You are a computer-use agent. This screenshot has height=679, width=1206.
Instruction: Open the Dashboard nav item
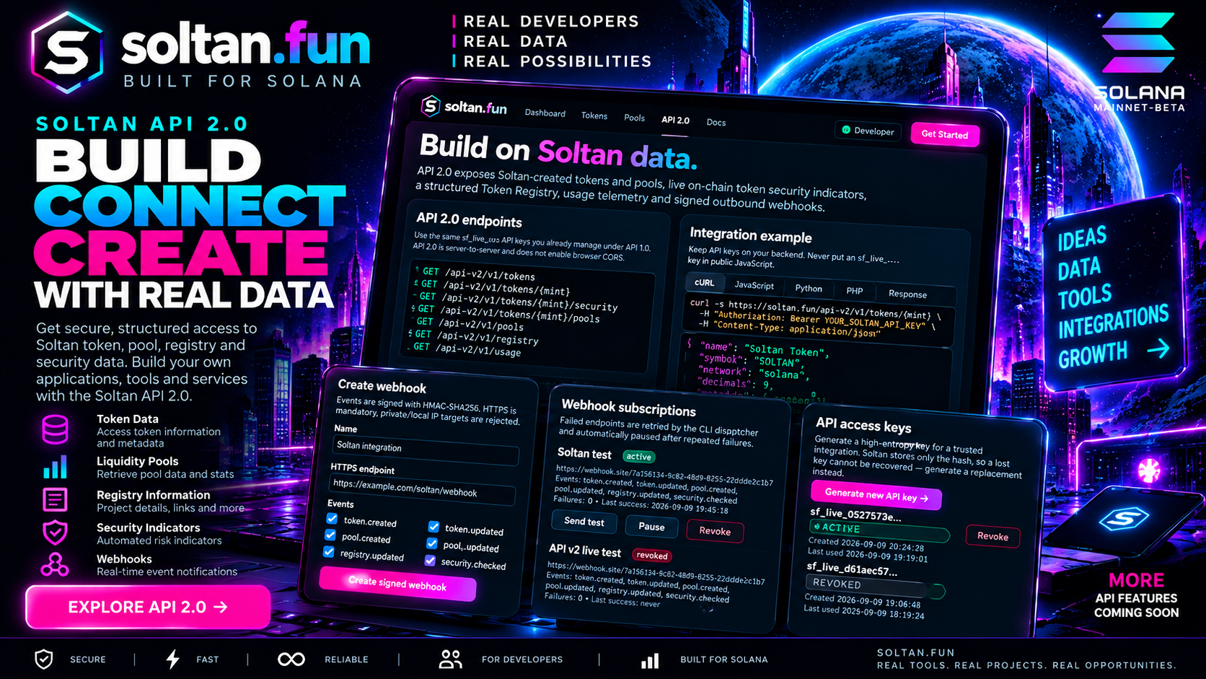[545, 113]
